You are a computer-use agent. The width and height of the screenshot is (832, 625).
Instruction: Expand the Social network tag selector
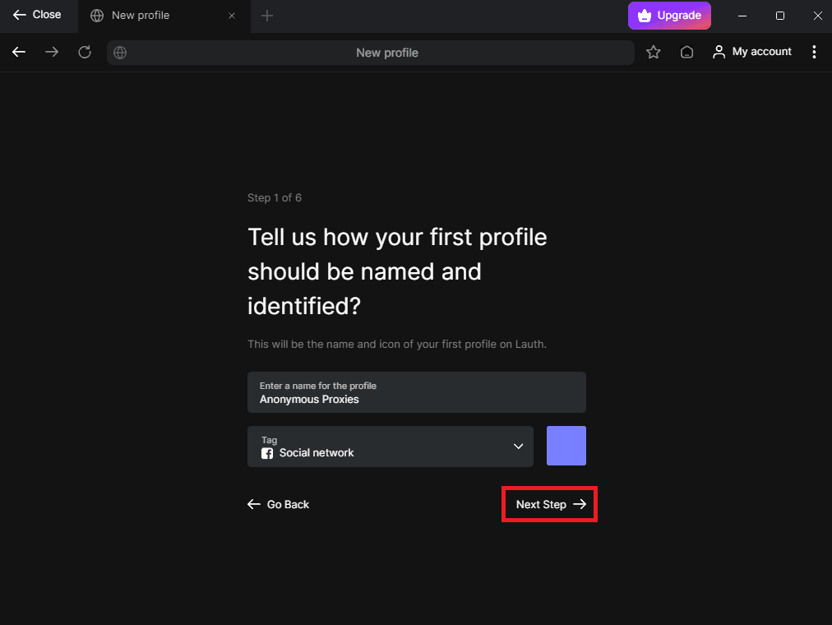pos(391,447)
